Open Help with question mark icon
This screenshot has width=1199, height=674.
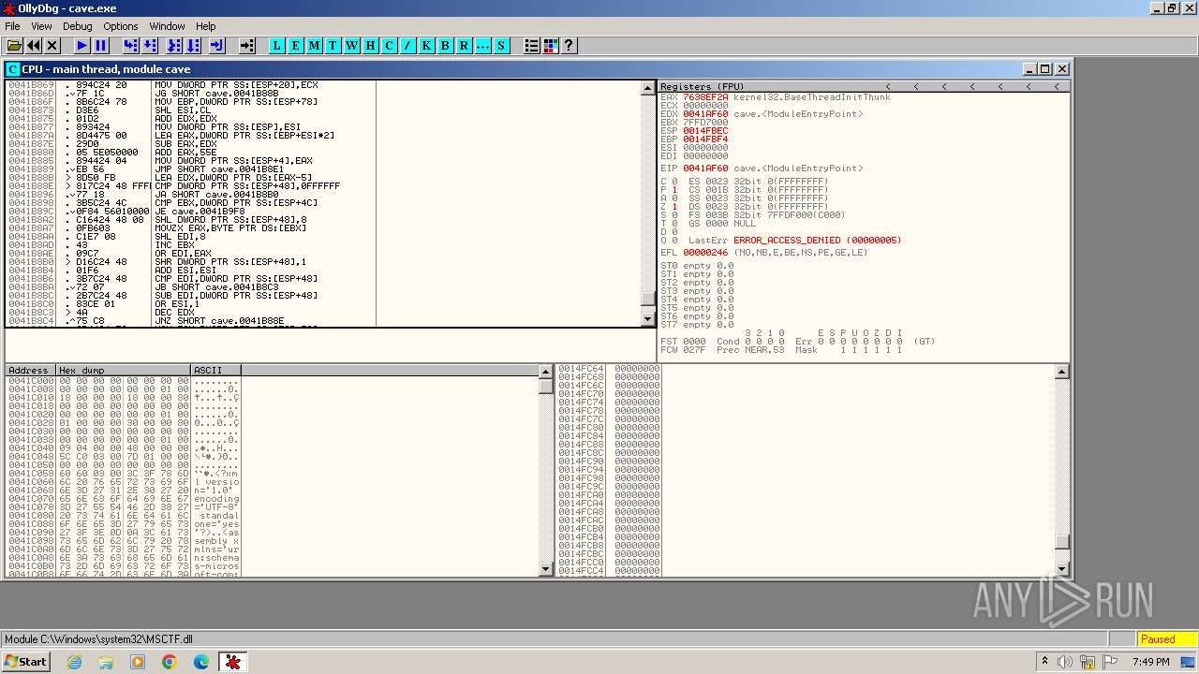coord(569,45)
